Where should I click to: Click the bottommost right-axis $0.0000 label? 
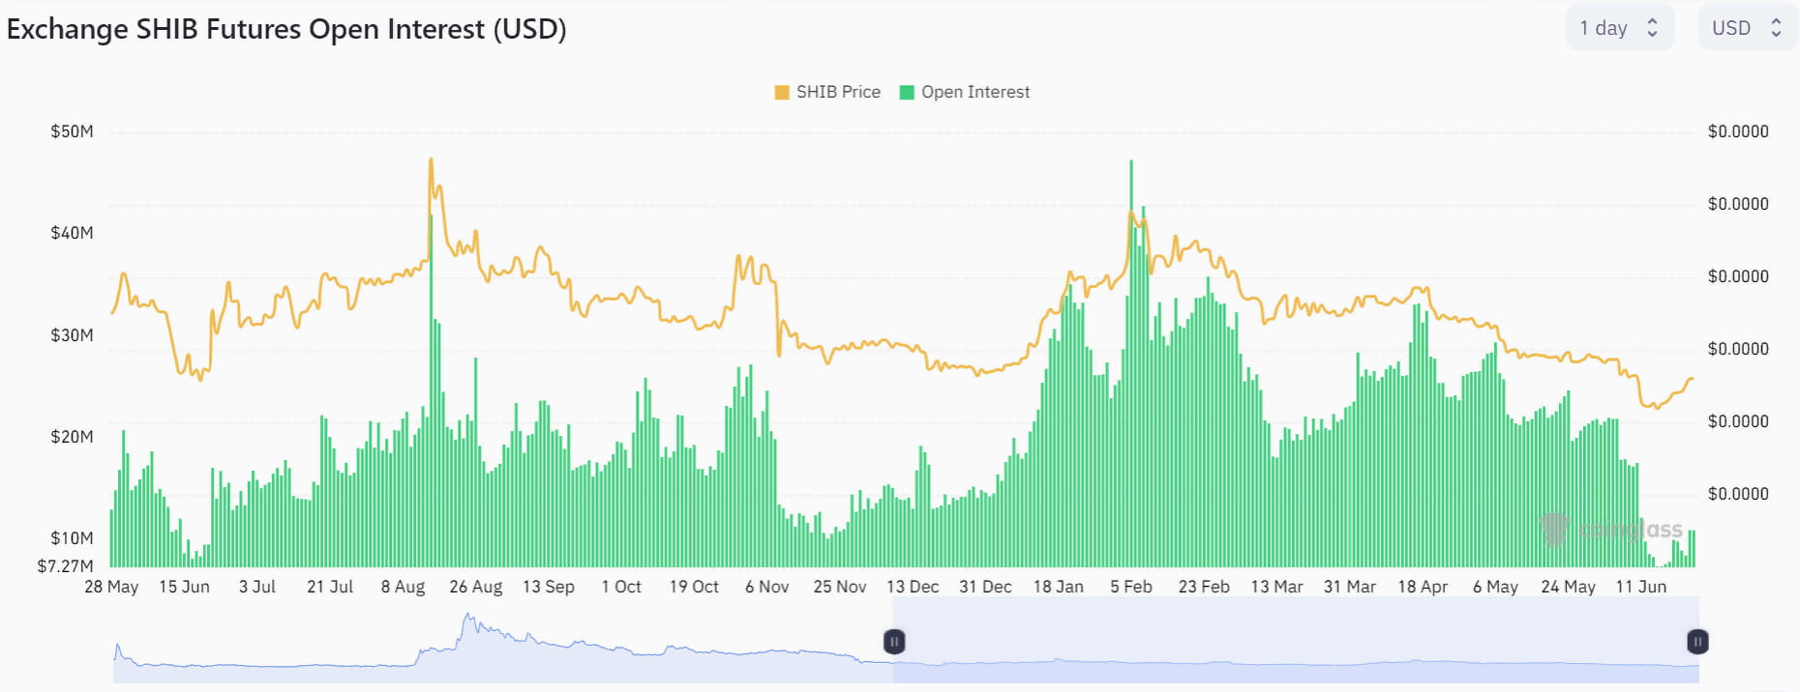[x=1738, y=494]
